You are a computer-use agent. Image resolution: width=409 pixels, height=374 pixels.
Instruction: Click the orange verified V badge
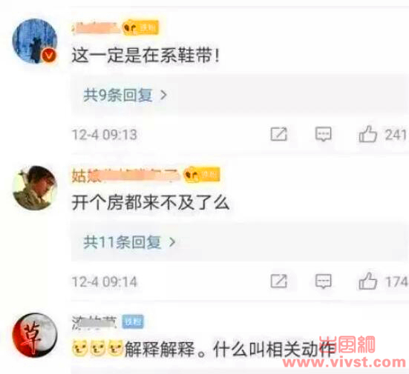click(x=49, y=56)
